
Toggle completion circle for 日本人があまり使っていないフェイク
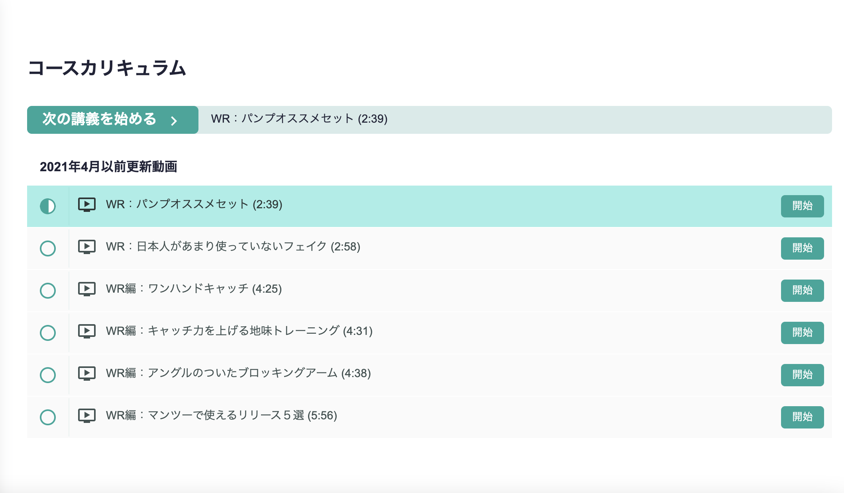pyautogui.click(x=48, y=248)
